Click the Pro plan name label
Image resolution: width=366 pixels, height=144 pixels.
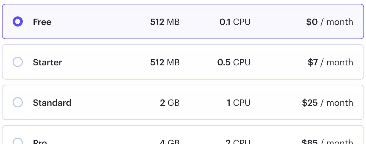pos(40,141)
